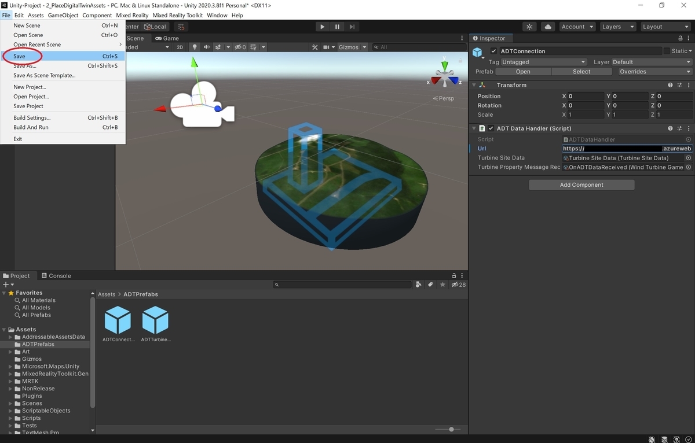The height and width of the screenshot is (443, 695).
Task: Toggle ADTConnection active checkbox
Action: click(x=493, y=51)
